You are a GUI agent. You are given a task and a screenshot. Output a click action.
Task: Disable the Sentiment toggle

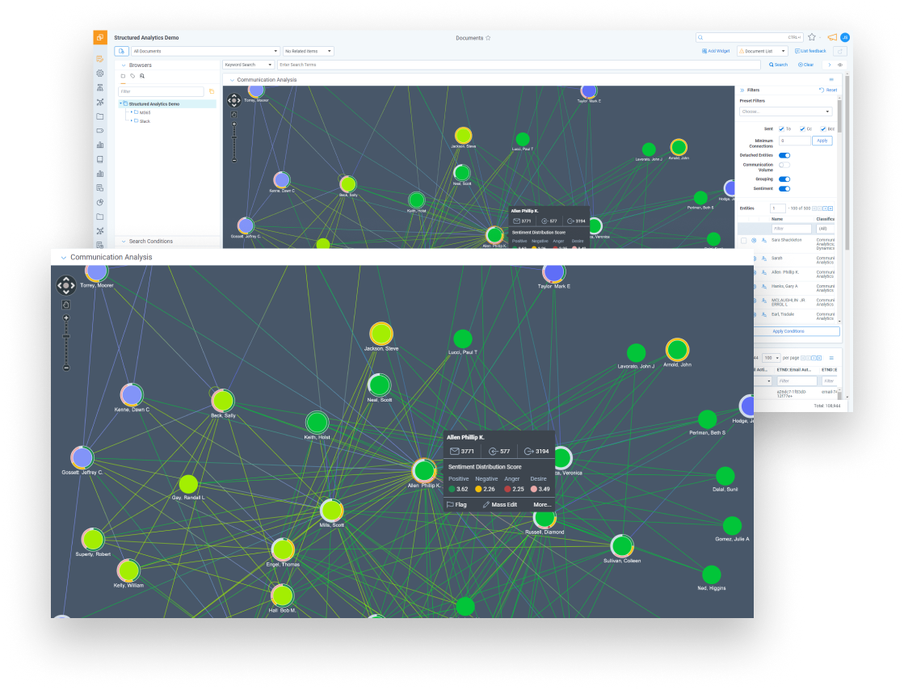pos(784,188)
